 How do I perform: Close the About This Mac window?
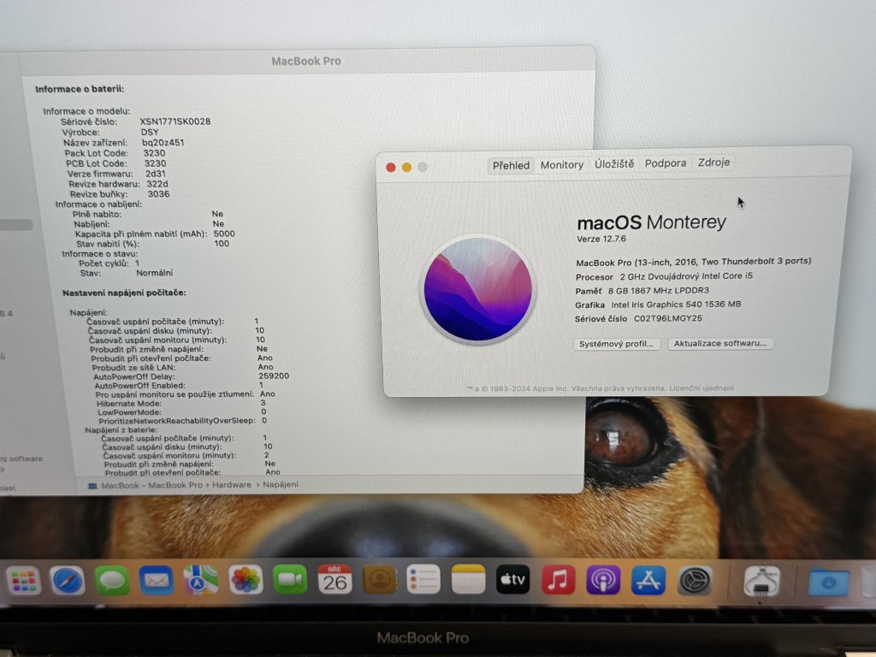pos(391,167)
